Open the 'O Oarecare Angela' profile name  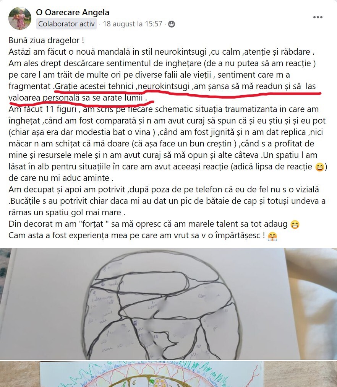(x=73, y=12)
